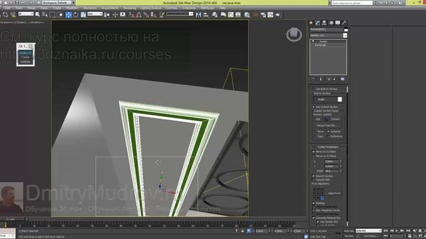Open the Customize menu

tap(189, 8)
